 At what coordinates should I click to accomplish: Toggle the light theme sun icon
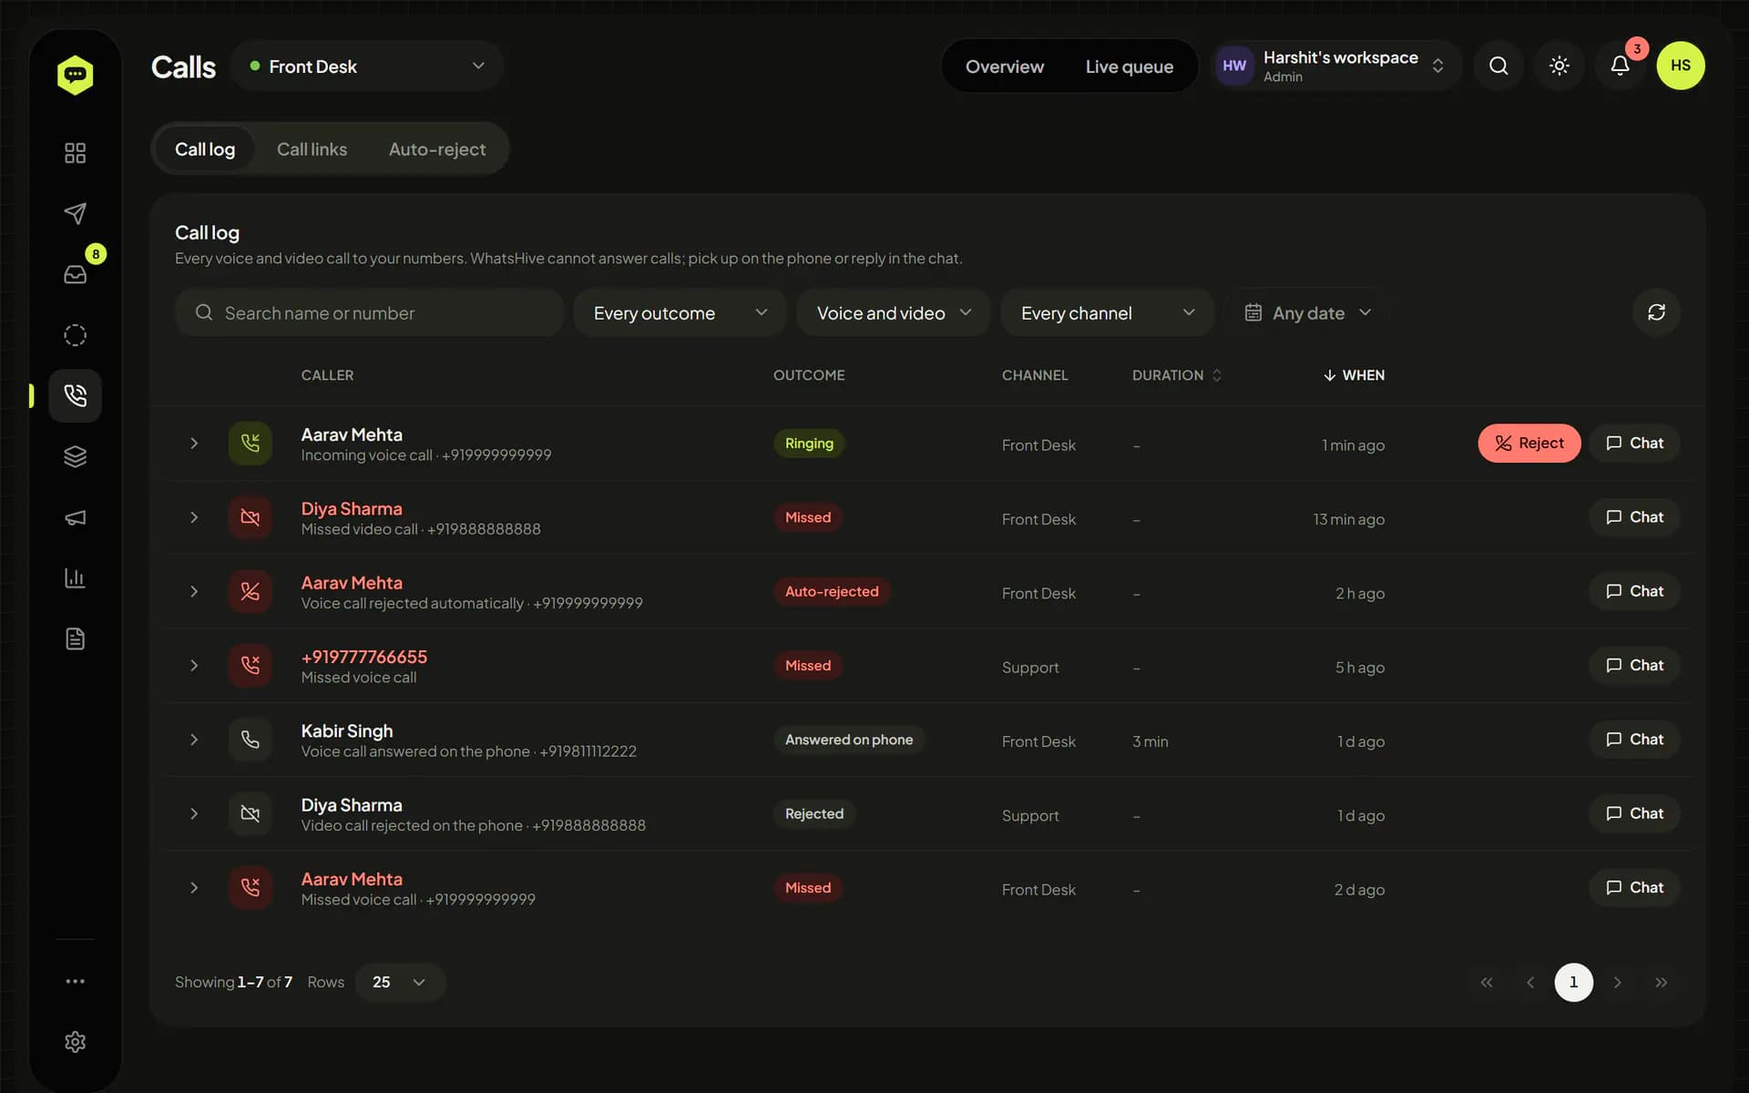pos(1560,66)
